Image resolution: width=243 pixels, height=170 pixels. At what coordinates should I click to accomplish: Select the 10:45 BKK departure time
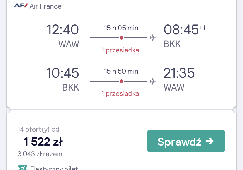click(63, 73)
